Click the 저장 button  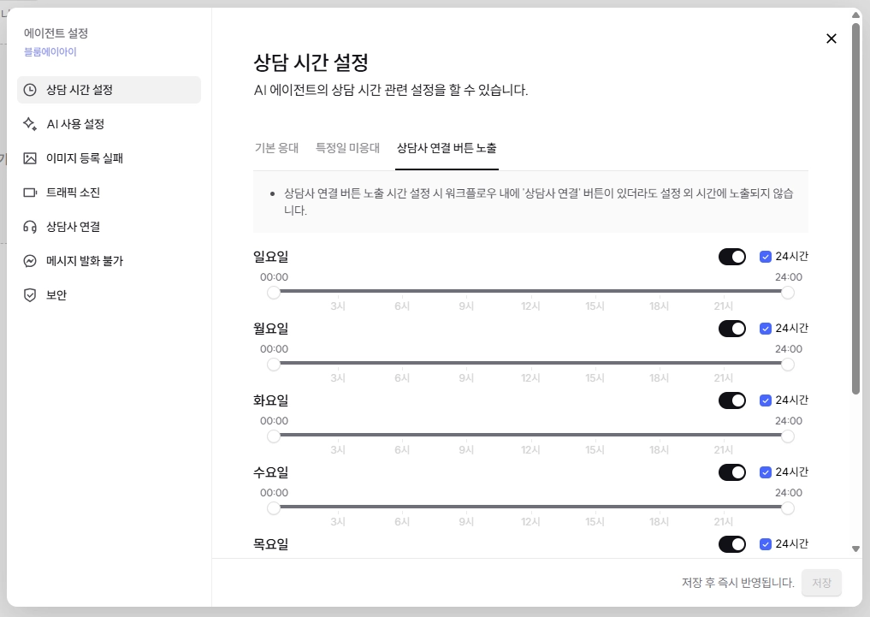click(821, 583)
